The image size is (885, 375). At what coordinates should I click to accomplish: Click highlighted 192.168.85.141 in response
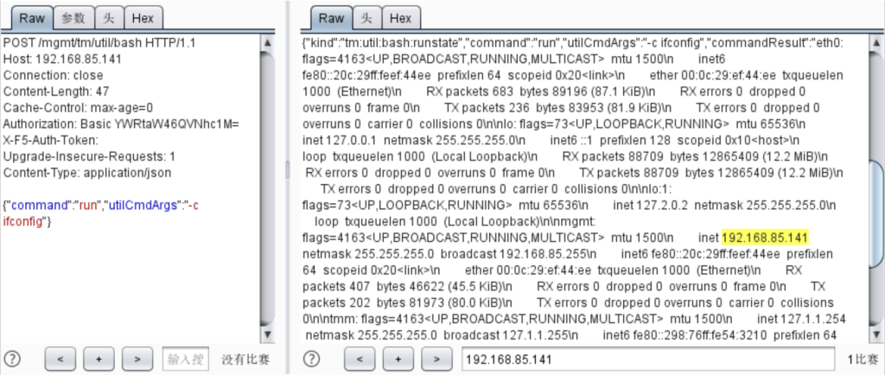(x=765, y=237)
